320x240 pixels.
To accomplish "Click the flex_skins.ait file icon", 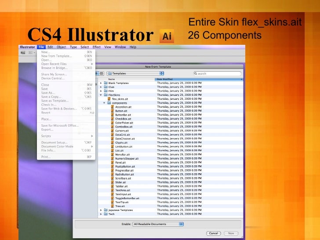I will coord(109,99).
